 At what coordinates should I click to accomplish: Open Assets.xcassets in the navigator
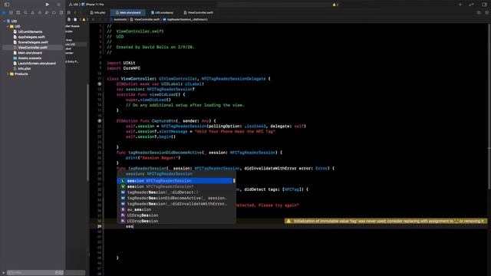(27, 58)
